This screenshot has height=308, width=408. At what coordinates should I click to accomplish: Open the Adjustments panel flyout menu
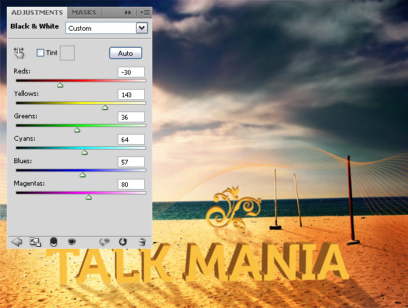coord(145,12)
